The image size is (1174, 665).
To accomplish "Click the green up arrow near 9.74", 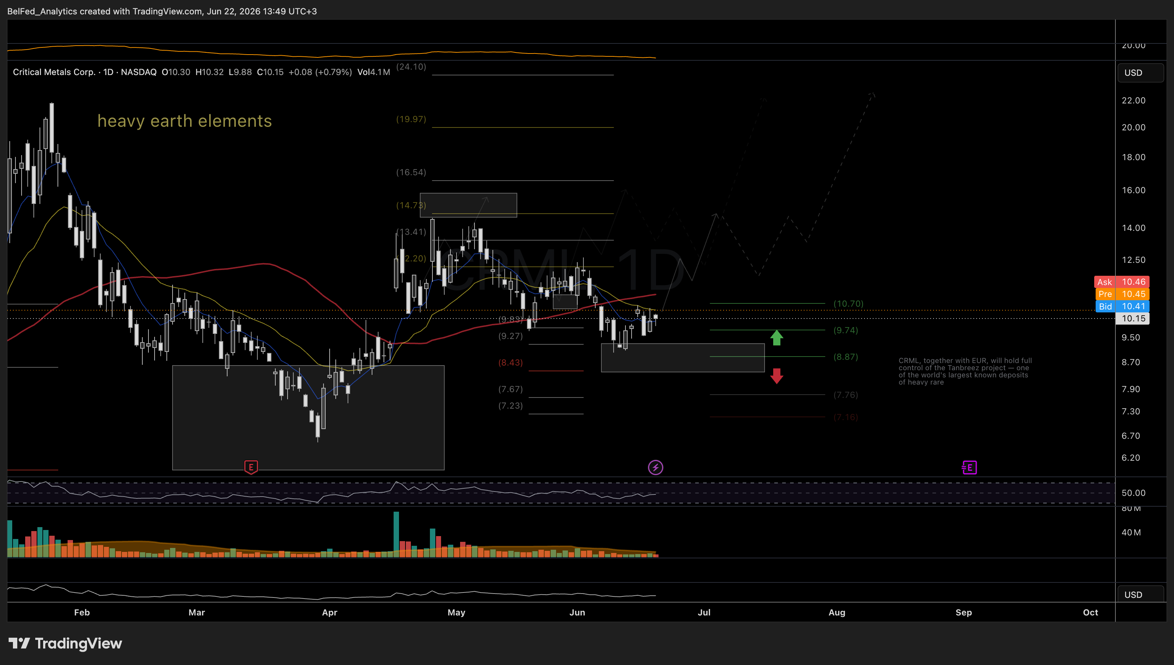I will (x=777, y=338).
